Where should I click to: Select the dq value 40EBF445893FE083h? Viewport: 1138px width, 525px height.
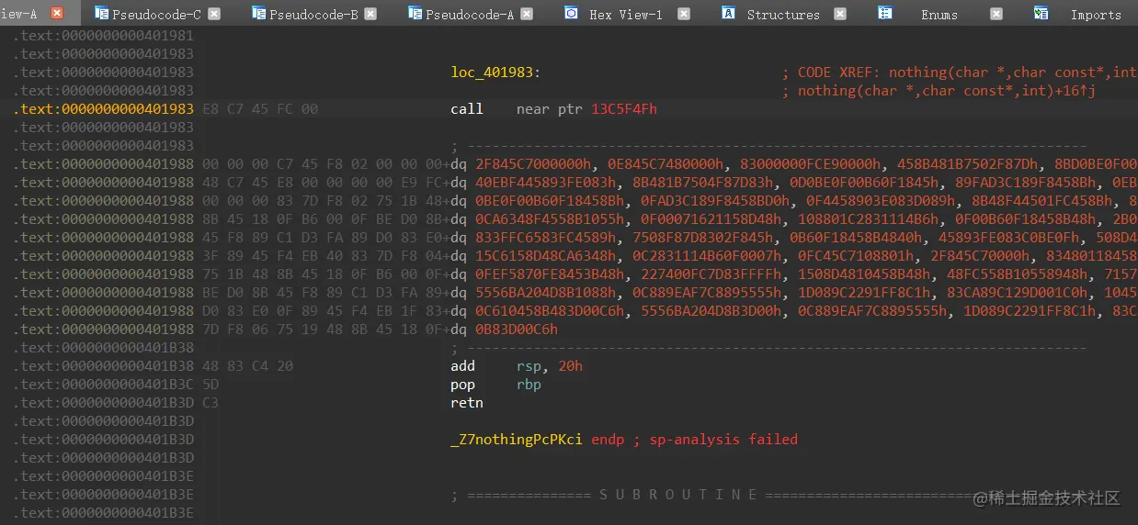pyautogui.click(x=546, y=183)
